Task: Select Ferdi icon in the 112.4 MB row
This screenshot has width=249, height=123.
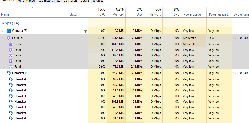Action: click(11, 50)
